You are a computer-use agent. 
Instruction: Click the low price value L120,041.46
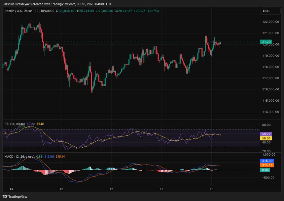pyautogui.click(x=104, y=11)
